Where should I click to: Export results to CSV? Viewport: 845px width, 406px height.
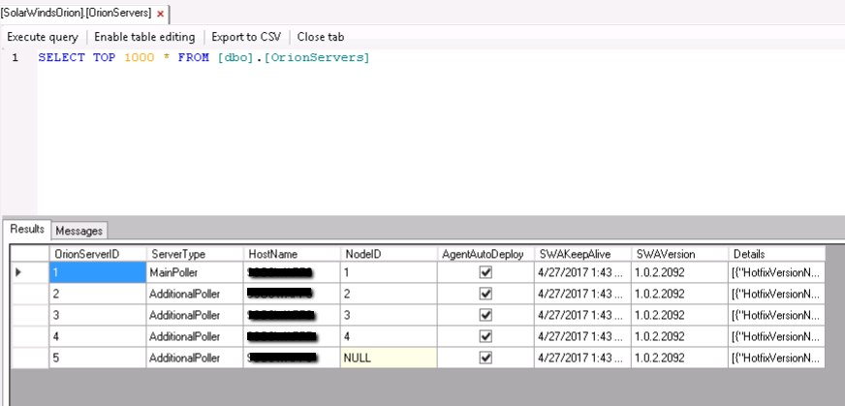click(246, 37)
